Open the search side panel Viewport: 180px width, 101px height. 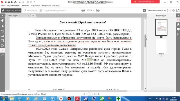pyautogui.click(x=178, y=34)
